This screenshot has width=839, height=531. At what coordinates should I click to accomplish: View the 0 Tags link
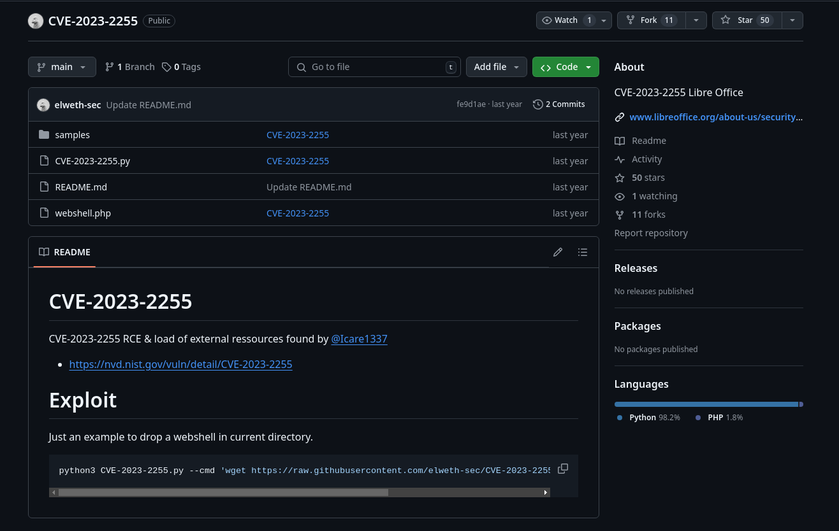[x=182, y=67]
